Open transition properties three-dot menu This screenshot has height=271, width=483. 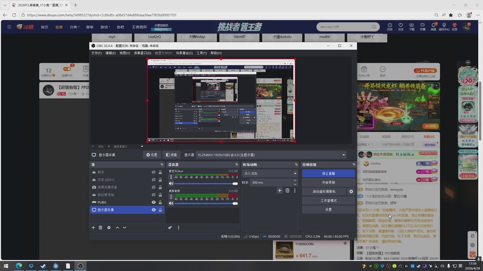click(295, 190)
